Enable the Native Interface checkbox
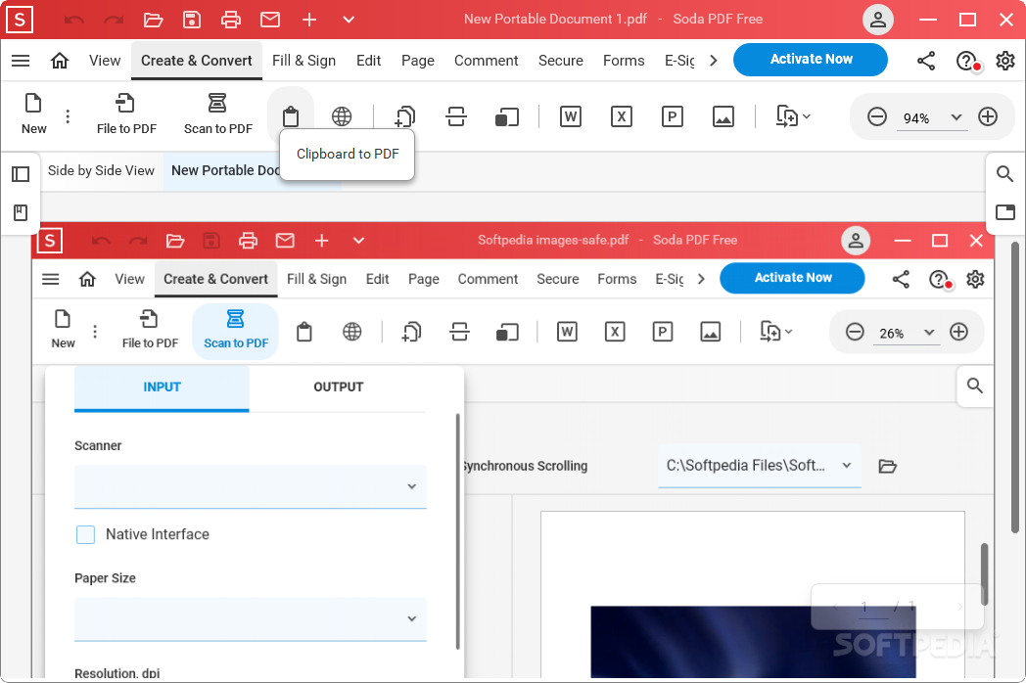 (86, 534)
